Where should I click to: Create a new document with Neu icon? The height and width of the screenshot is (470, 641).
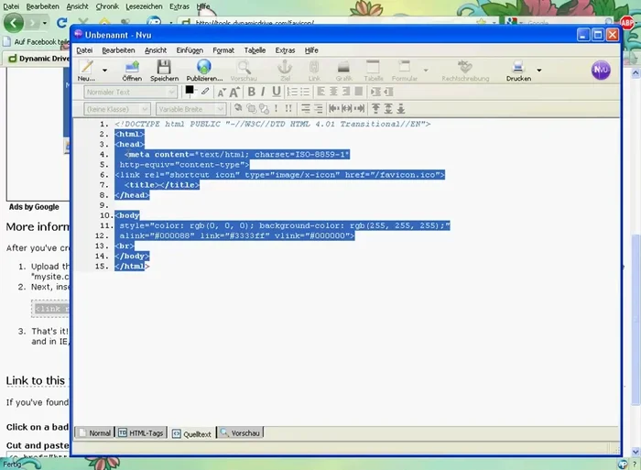pos(86,71)
